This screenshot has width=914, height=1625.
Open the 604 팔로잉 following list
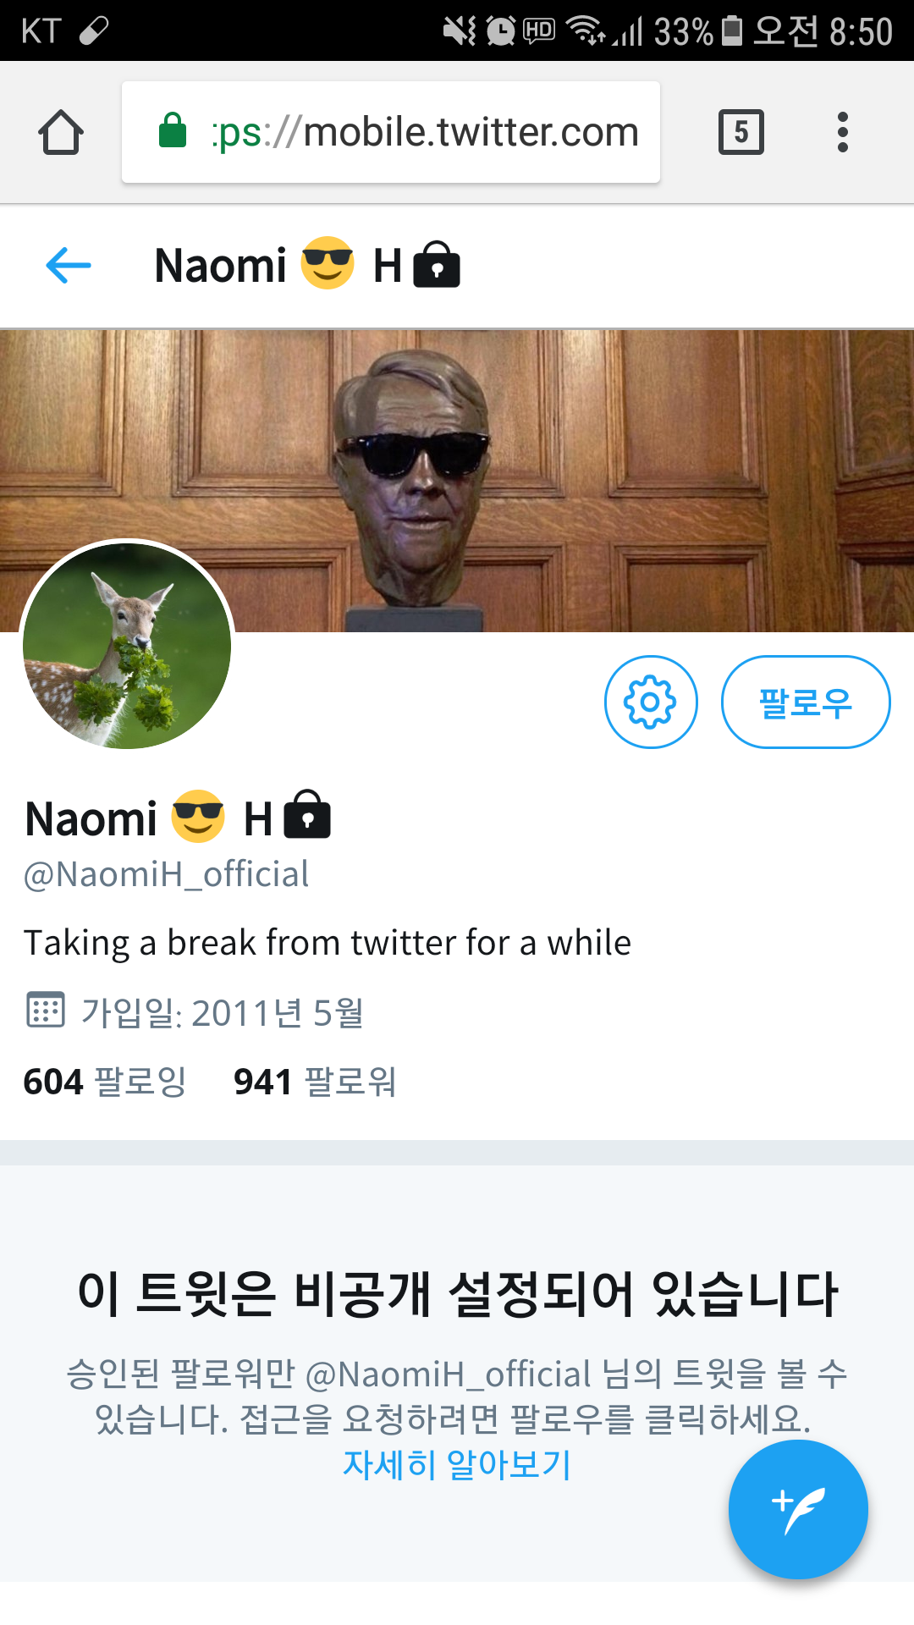(105, 1082)
